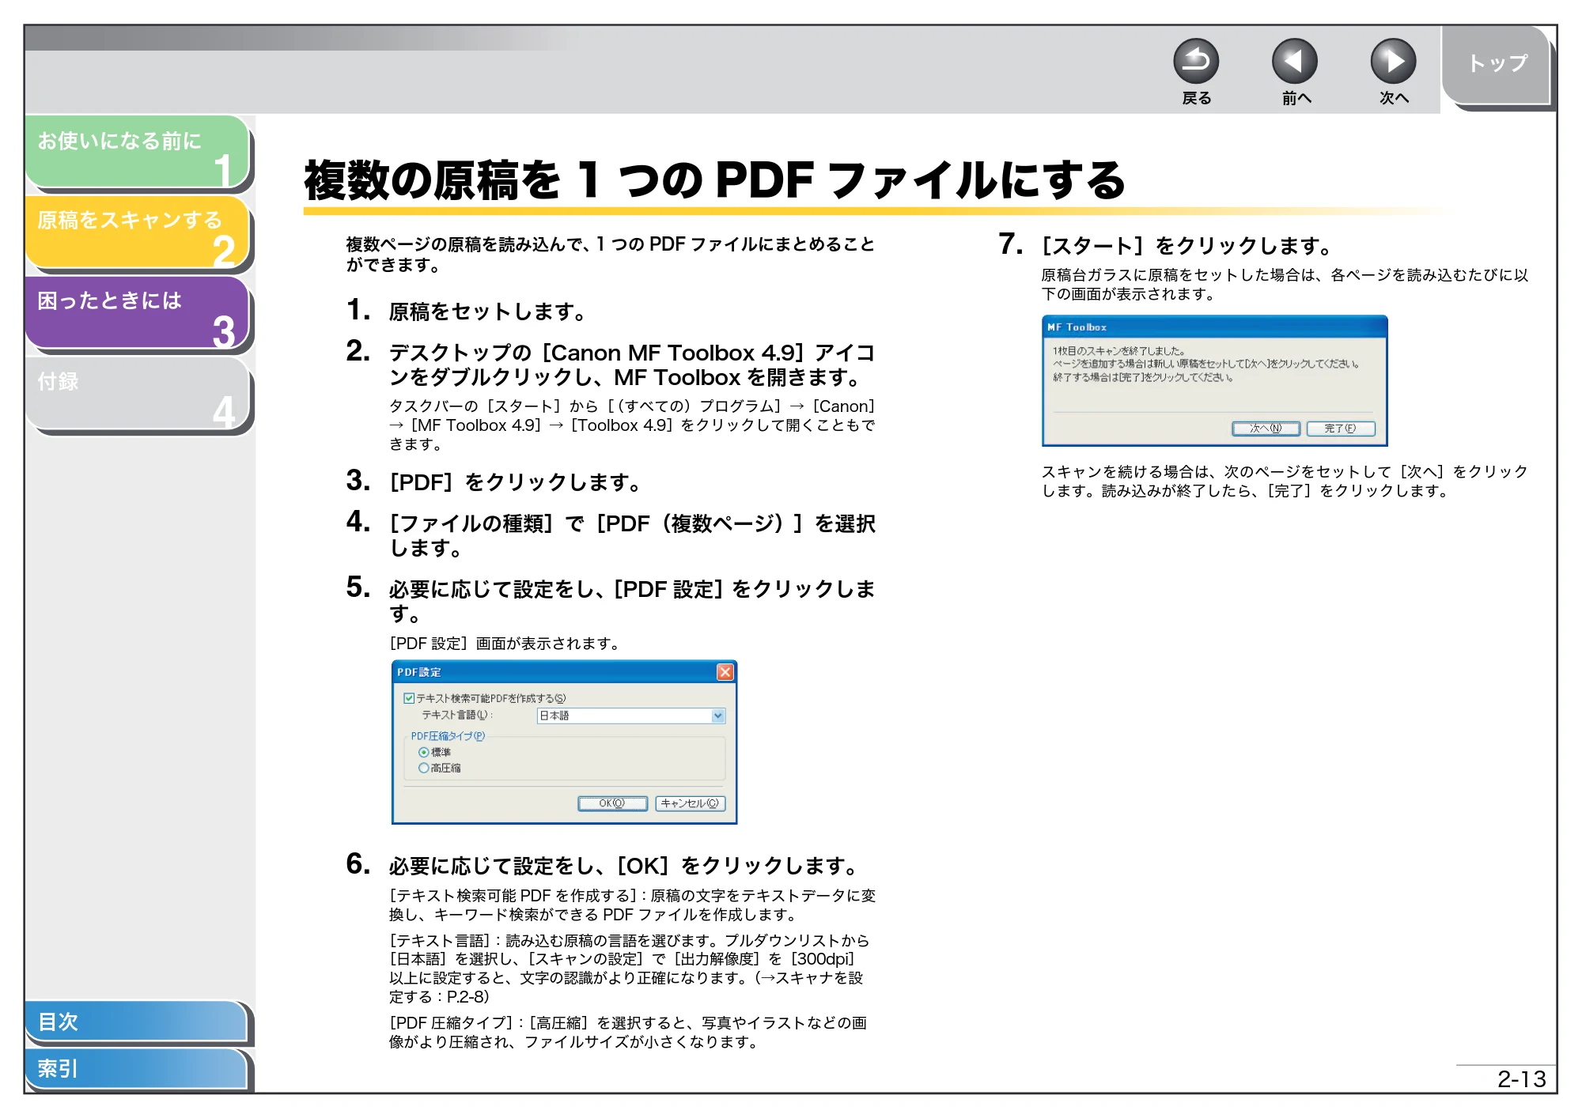
Task: Open chapter 3 困ったときには tab
Action: click(138, 313)
